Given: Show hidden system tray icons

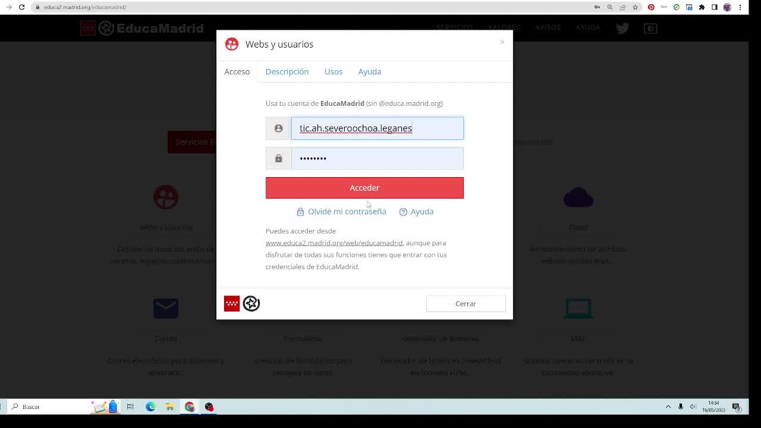Looking at the screenshot, I should point(668,407).
